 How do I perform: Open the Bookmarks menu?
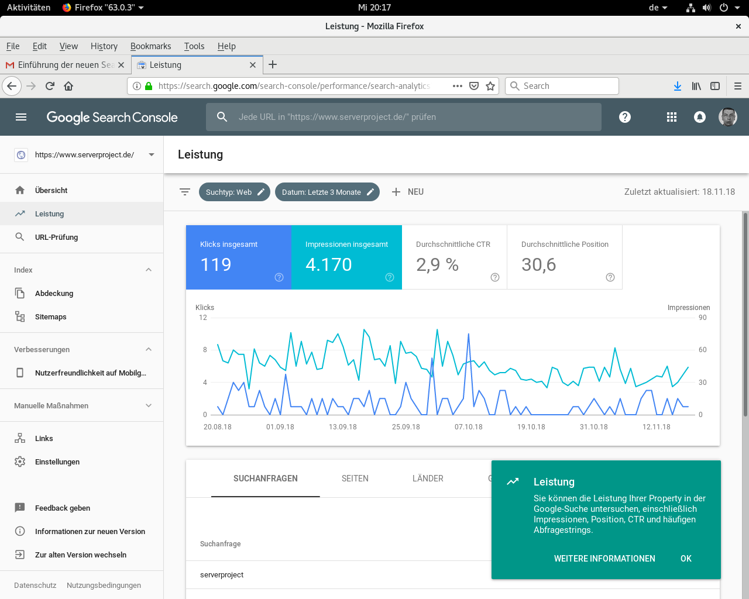150,46
